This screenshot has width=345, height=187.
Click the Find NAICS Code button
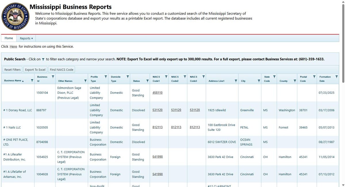tap(62, 69)
